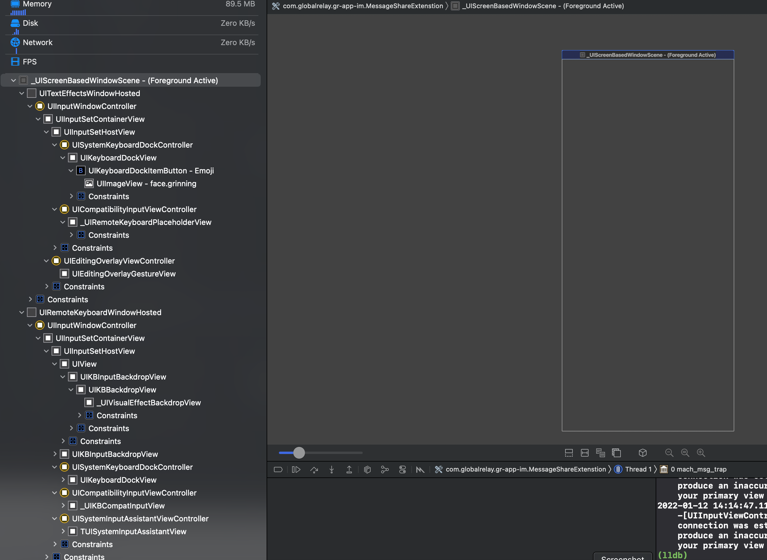Toggle the show clipped content button
This screenshot has width=767, height=560.
[x=569, y=453]
